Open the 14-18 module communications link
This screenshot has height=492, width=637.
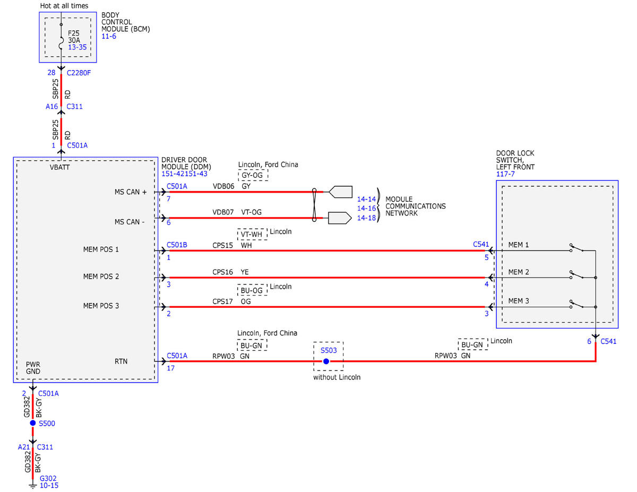pos(366,218)
